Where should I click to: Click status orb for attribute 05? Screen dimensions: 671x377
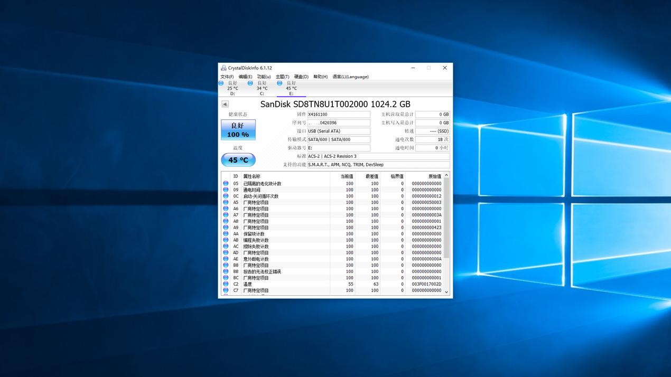pos(226,184)
